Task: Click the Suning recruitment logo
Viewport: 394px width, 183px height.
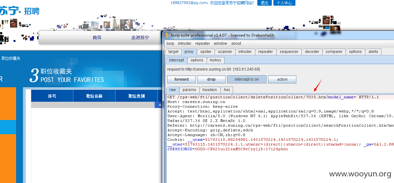Action: (20, 11)
